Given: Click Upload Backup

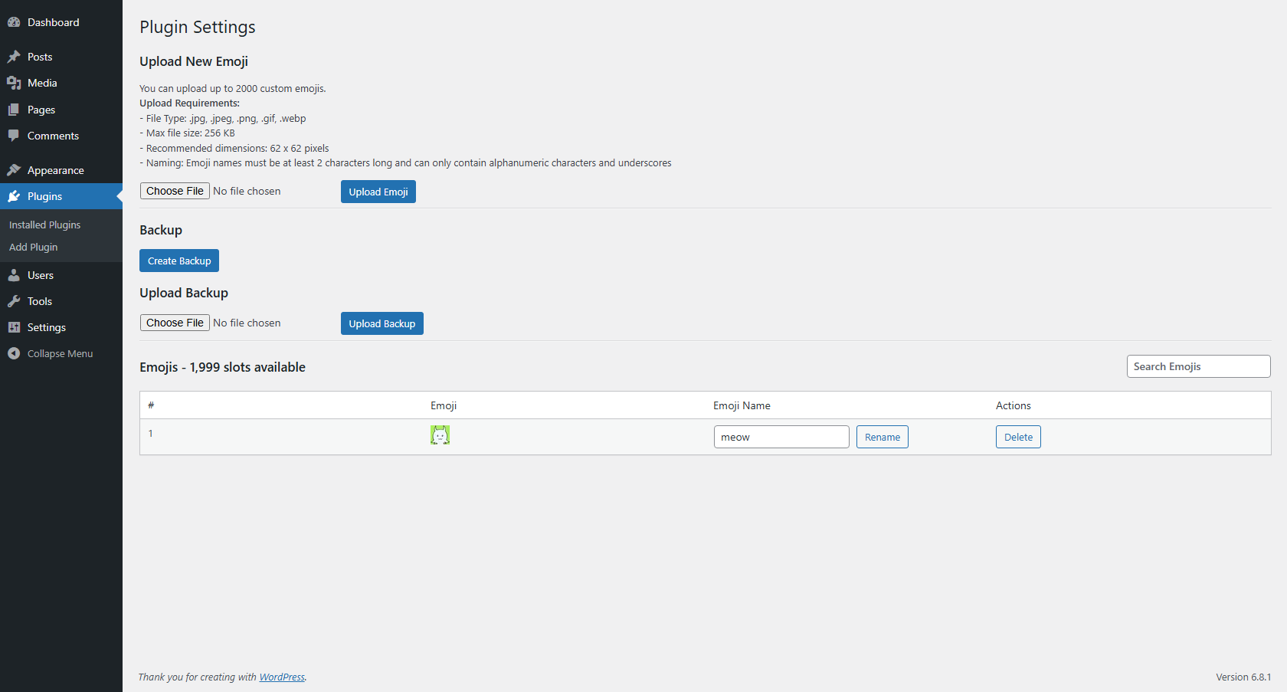Looking at the screenshot, I should pos(382,323).
